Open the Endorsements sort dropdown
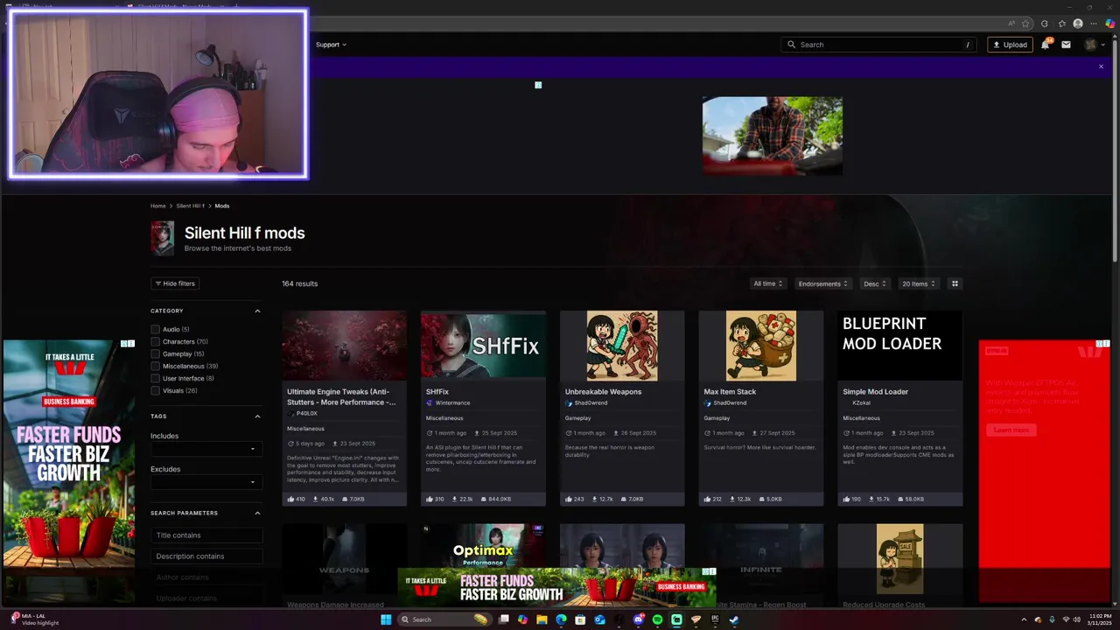Screen dimensions: 1120x630 [x=823, y=283]
